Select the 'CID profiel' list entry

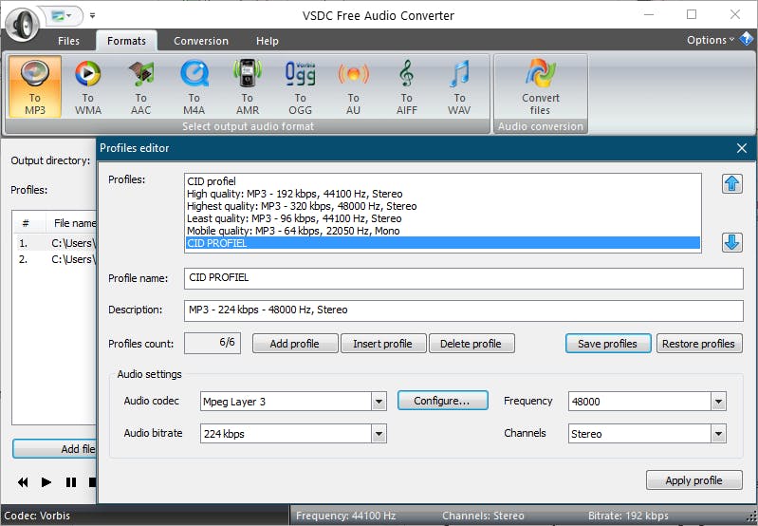coord(443,181)
